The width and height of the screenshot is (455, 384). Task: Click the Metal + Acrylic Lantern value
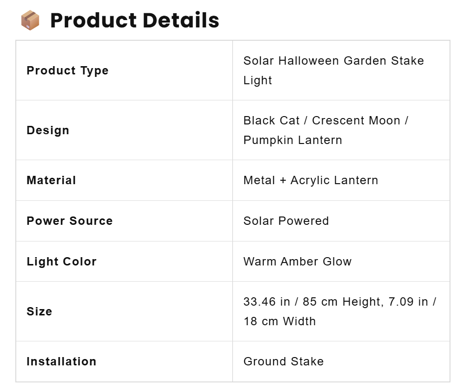[x=311, y=180]
